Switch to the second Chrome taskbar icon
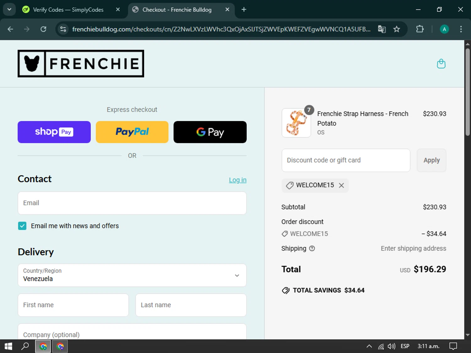 (60, 346)
